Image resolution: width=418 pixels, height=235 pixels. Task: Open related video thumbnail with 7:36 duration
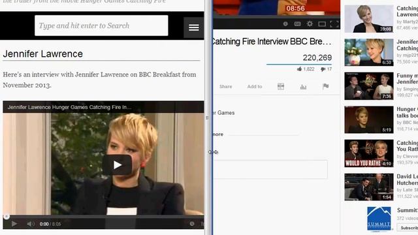(x=368, y=86)
